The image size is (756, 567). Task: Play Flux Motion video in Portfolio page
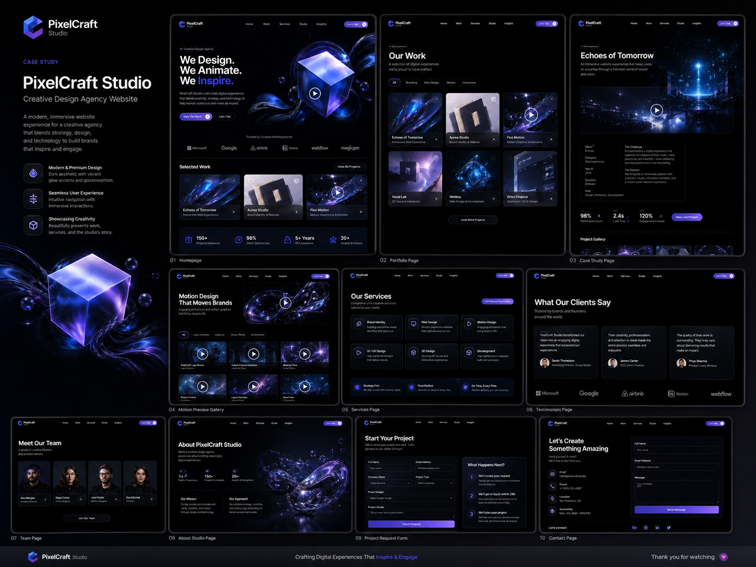(531, 115)
